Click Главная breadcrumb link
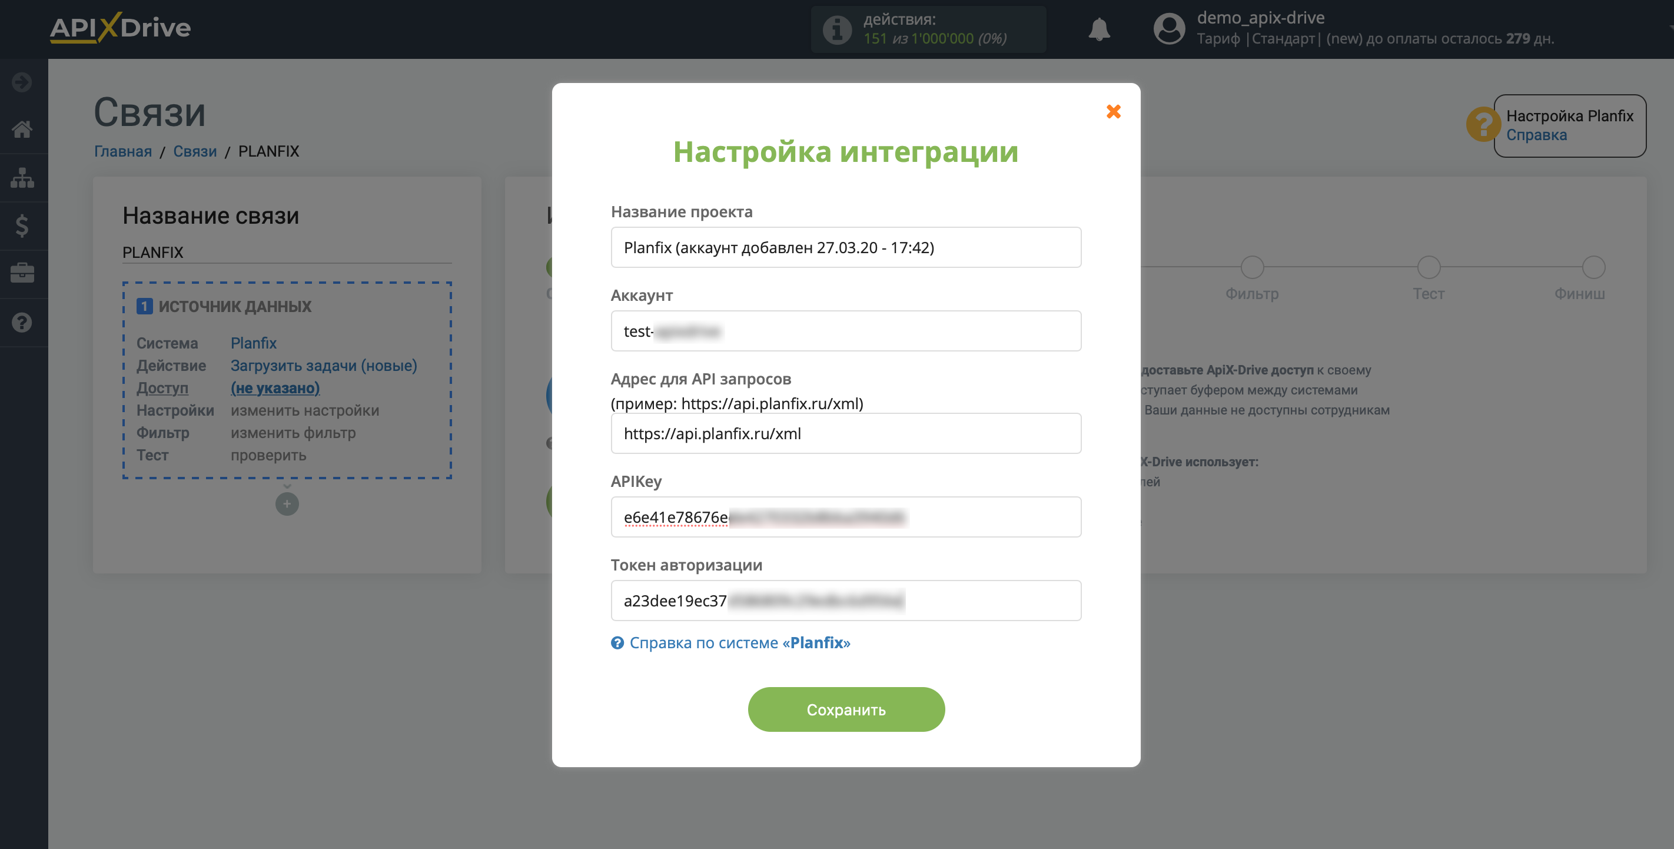Image resolution: width=1674 pixels, height=849 pixels. pos(123,151)
